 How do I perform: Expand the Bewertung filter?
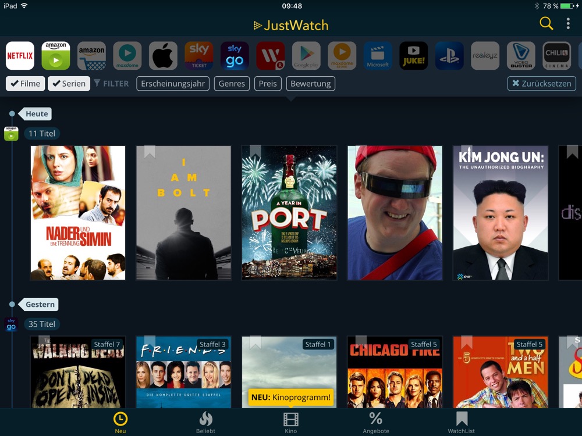tap(311, 84)
